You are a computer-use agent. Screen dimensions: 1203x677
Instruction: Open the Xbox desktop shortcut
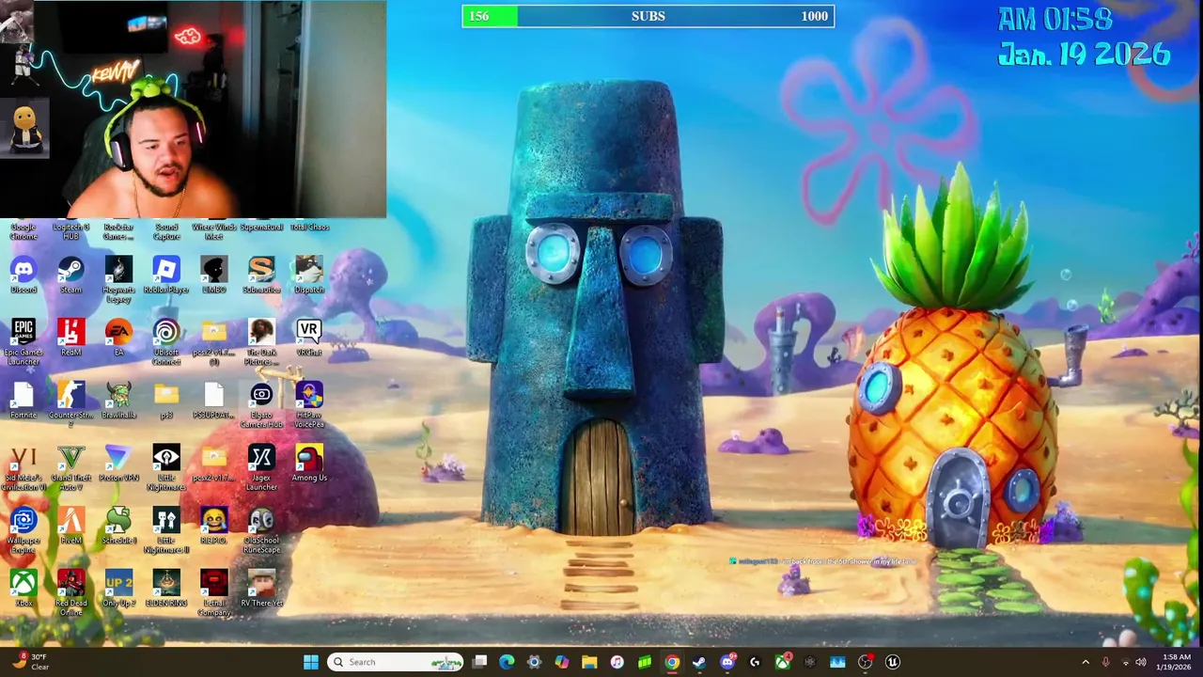tap(23, 588)
